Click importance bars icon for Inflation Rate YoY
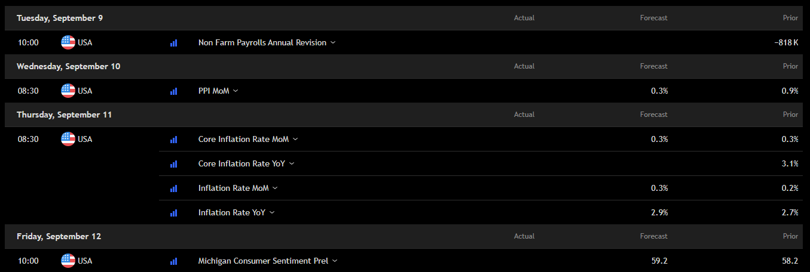This screenshot has width=810, height=272. pyautogui.click(x=174, y=213)
